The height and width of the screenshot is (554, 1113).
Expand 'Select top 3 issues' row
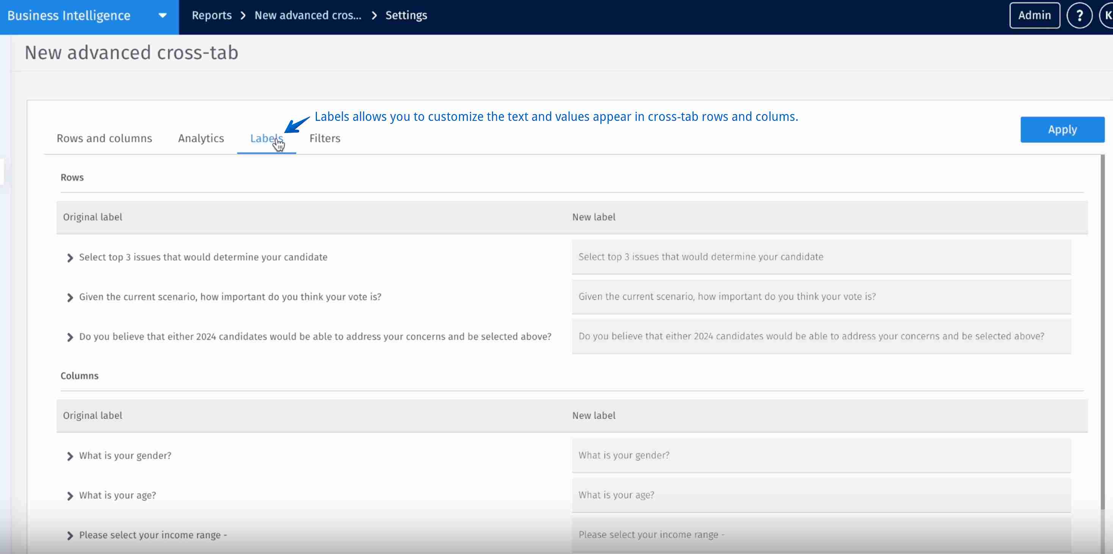tap(71, 258)
